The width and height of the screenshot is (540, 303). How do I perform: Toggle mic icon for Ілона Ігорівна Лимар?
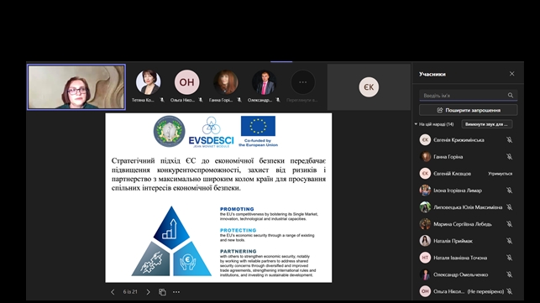click(x=510, y=191)
